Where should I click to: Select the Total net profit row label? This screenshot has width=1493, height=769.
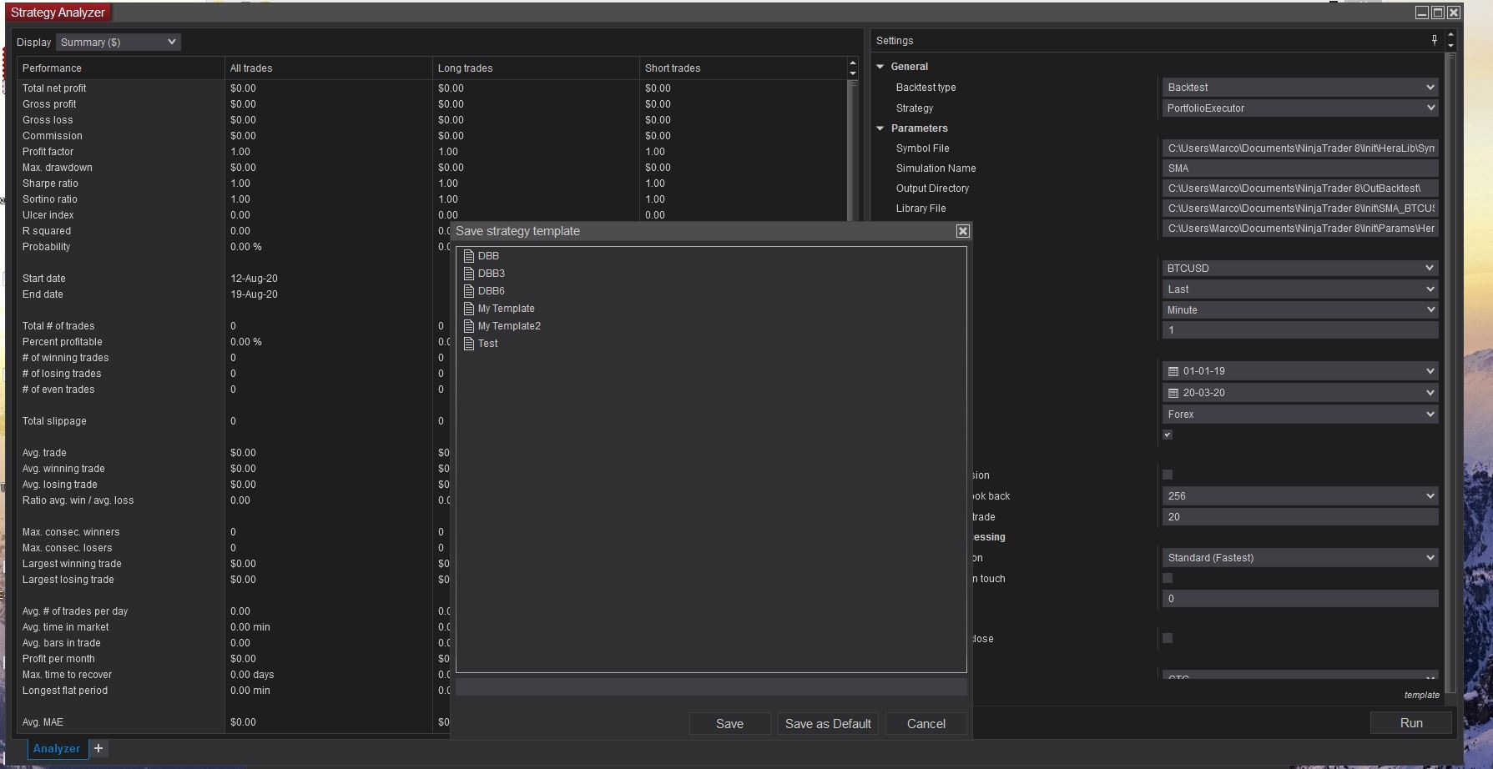tap(54, 88)
